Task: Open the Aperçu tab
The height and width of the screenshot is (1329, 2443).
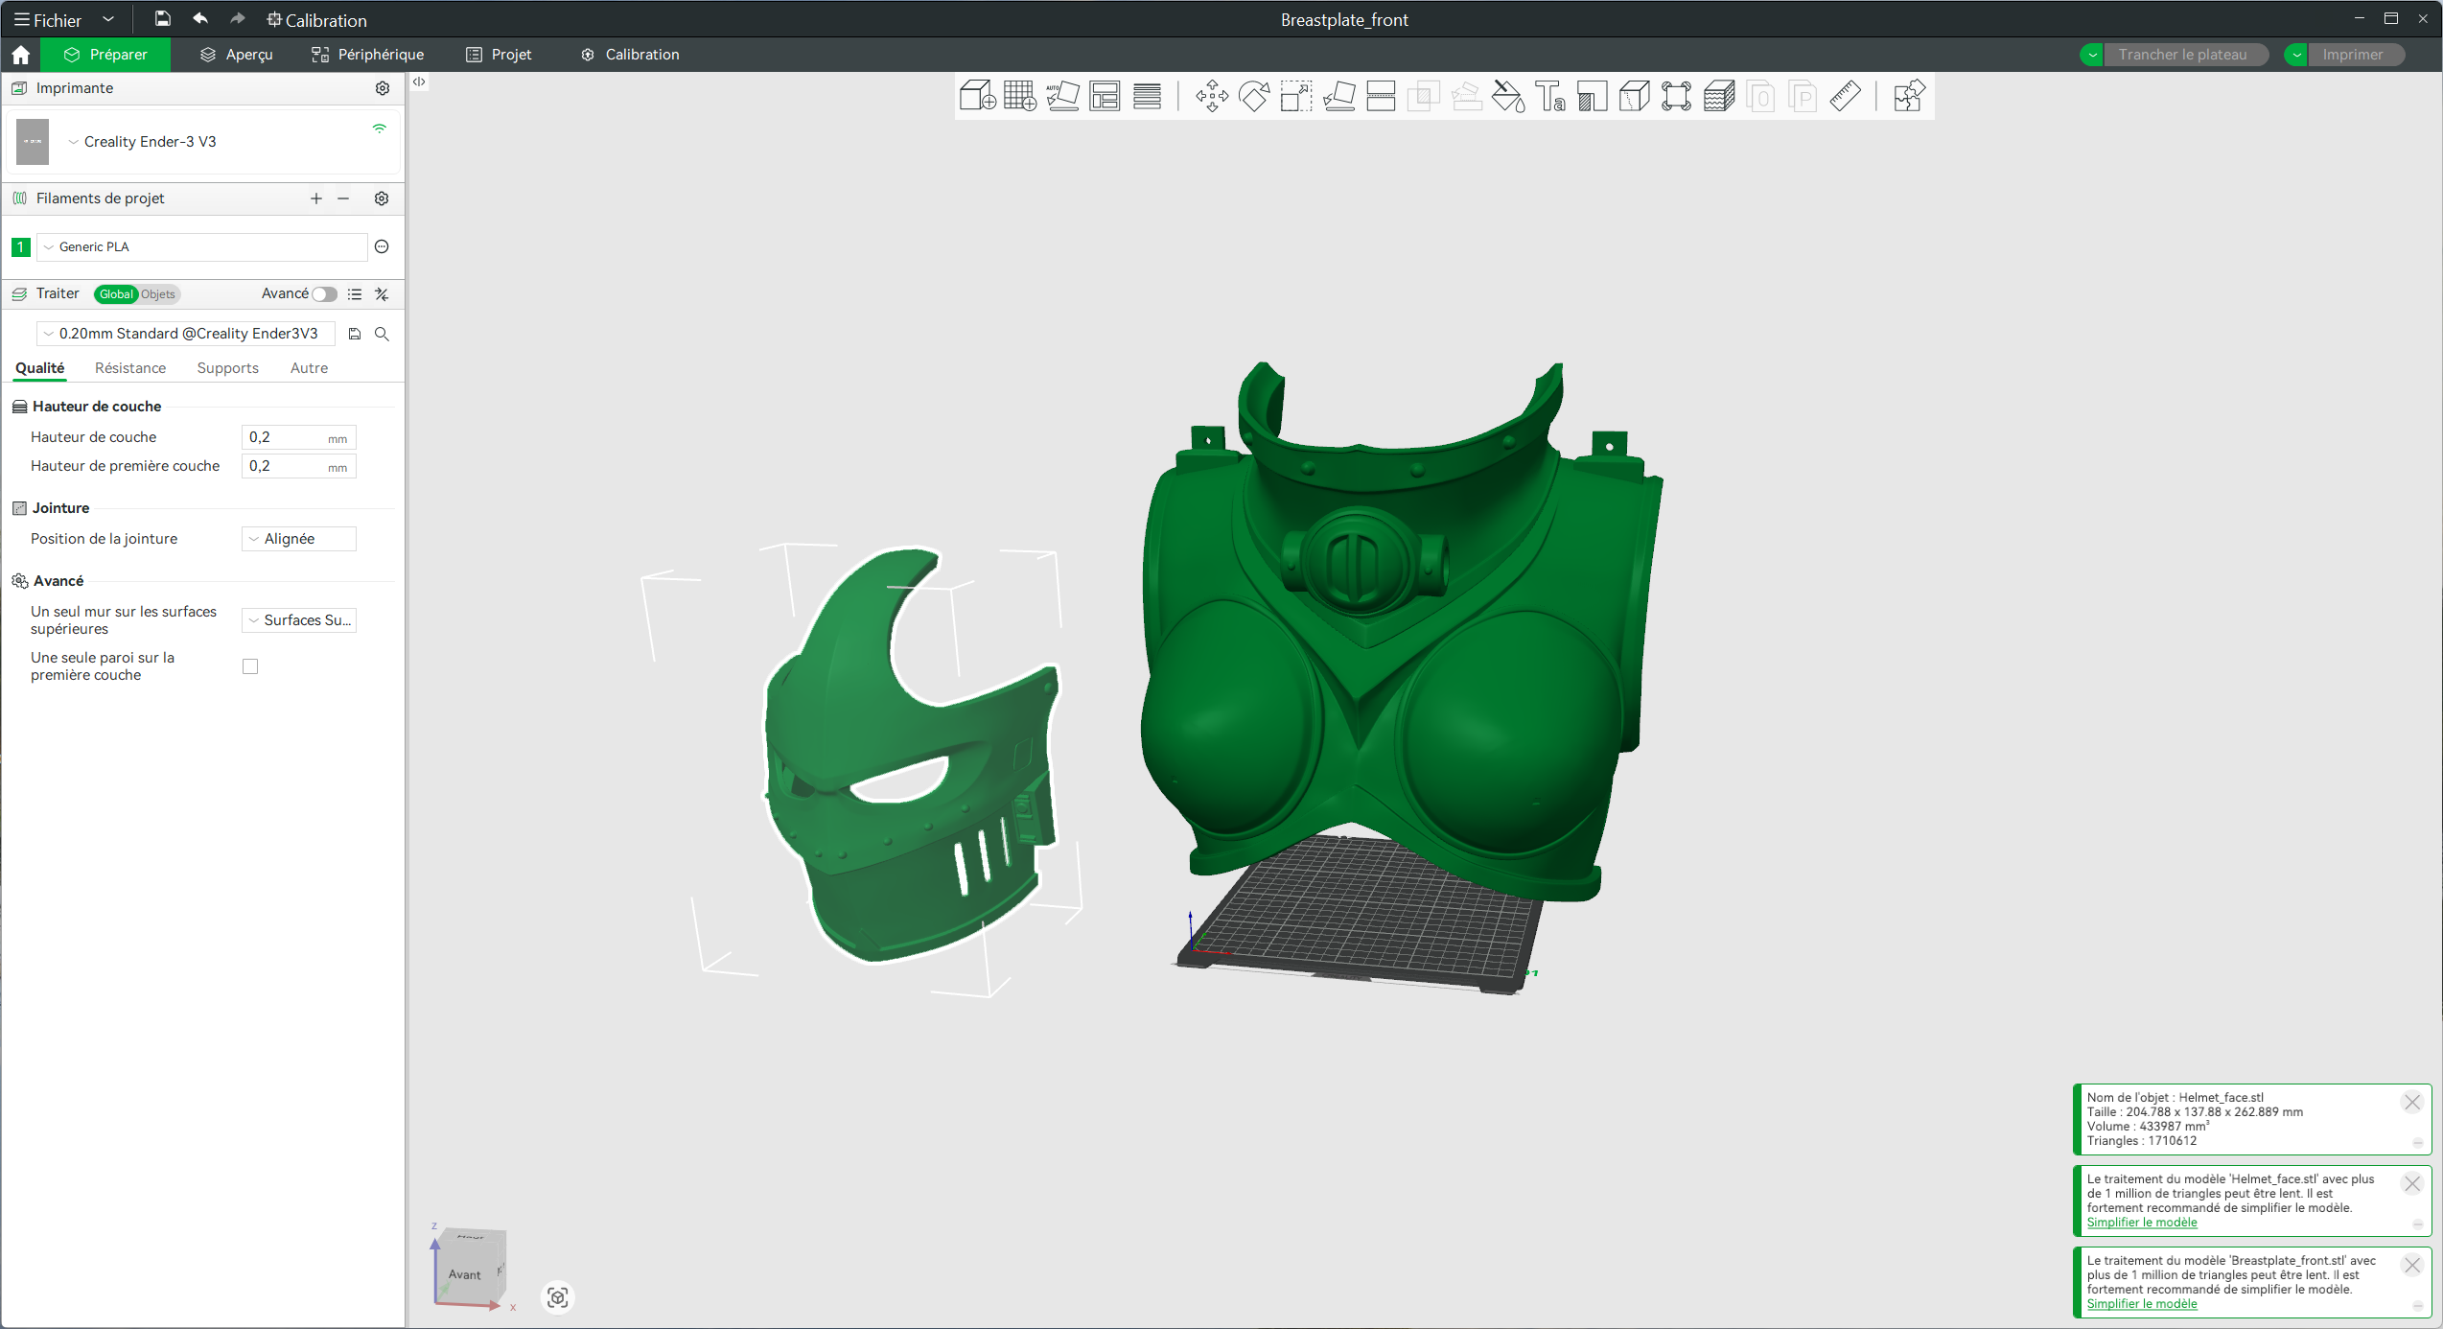Action: (237, 55)
